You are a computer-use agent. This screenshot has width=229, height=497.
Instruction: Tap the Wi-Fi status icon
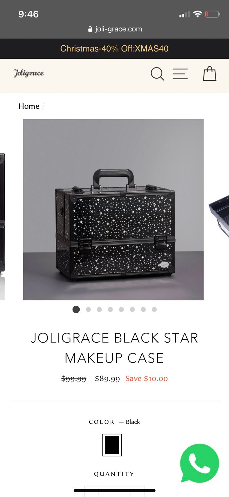coord(197,14)
